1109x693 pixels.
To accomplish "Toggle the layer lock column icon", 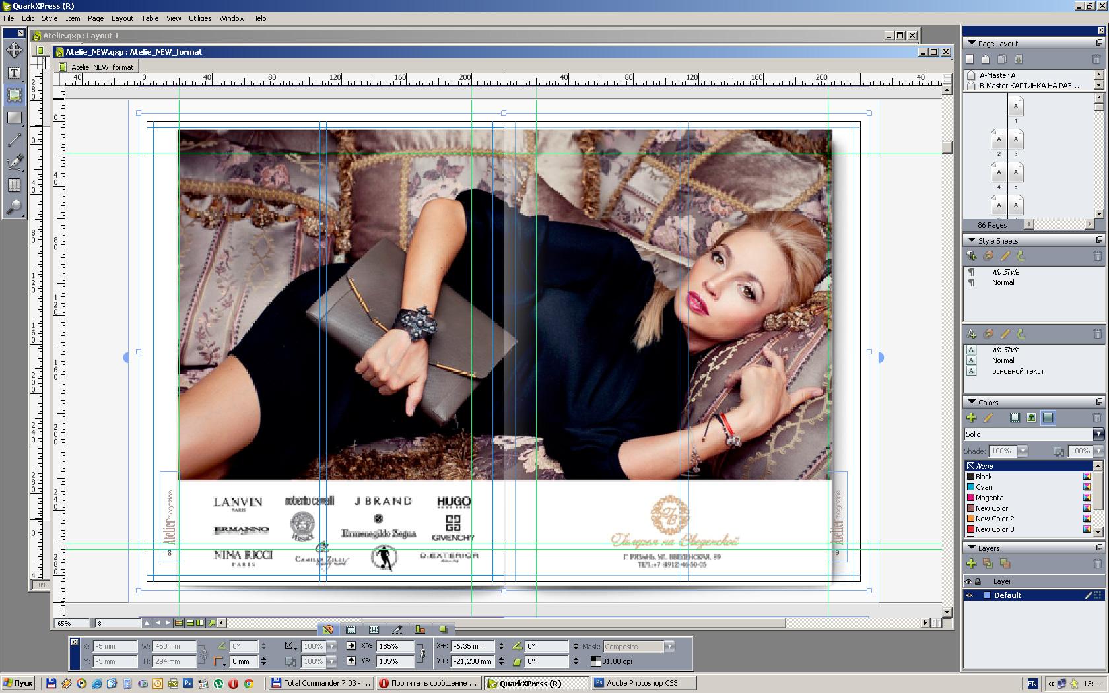I will point(978,581).
